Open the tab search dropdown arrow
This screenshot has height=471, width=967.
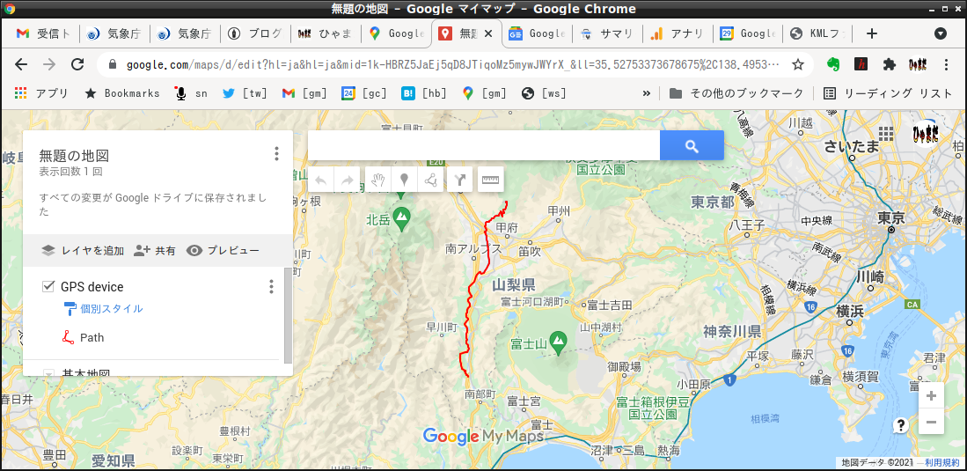tap(941, 34)
